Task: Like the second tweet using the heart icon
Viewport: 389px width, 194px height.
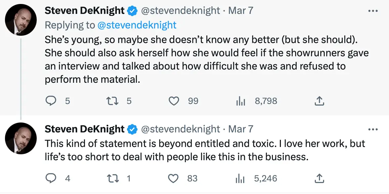Action: click(174, 178)
